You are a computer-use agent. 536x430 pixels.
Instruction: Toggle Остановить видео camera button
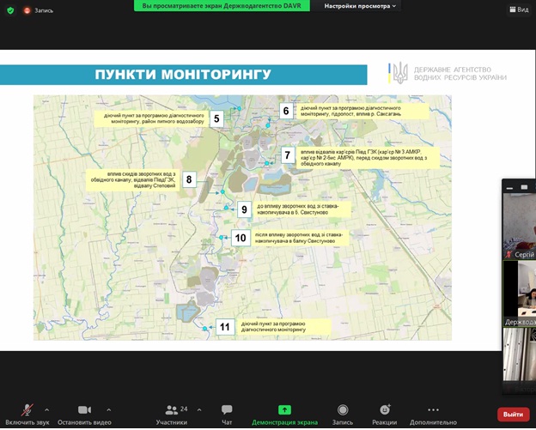pos(84,414)
